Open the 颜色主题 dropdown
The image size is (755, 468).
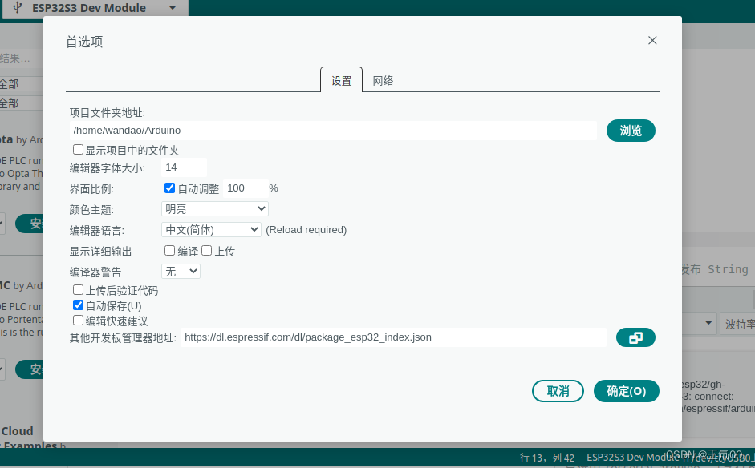(x=214, y=208)
